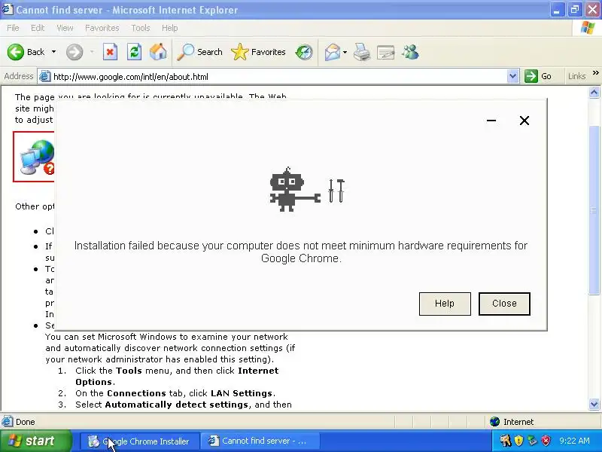Image resolution: width=602 pixels, height=452 pixels.
Task: Open the Edit menu
Action: pos(37,28)
